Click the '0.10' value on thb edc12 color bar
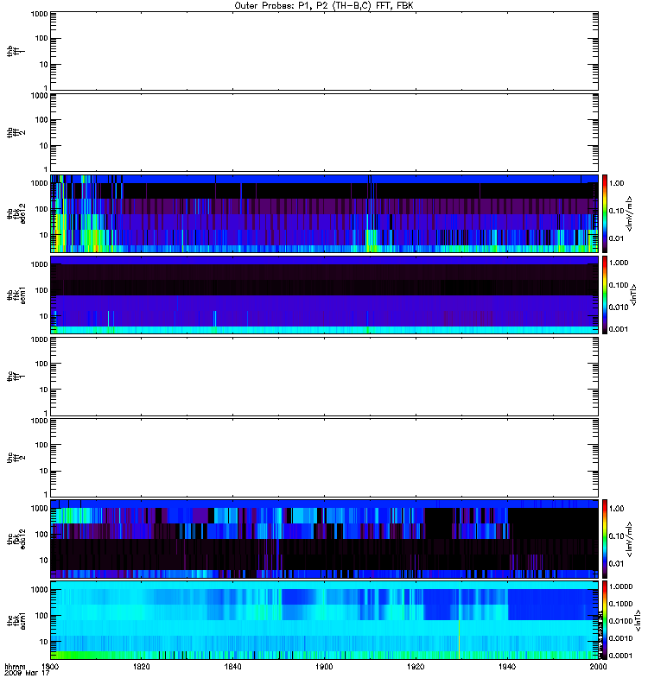This screenshot has height=691, width=648. tap(616, 211)
